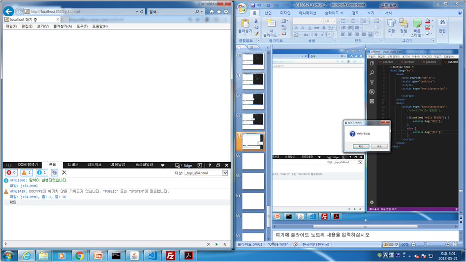466x262 pixels.
Task: Open 애니메이션 ribbon tab in PowerPoint
Action: (x=308, y=13)
